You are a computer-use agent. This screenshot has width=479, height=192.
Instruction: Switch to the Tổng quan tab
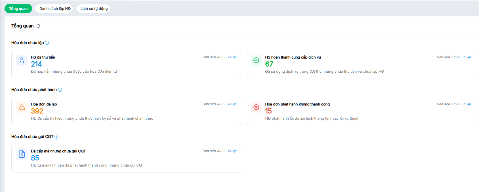pyautogui.click(x=18, y=8)
